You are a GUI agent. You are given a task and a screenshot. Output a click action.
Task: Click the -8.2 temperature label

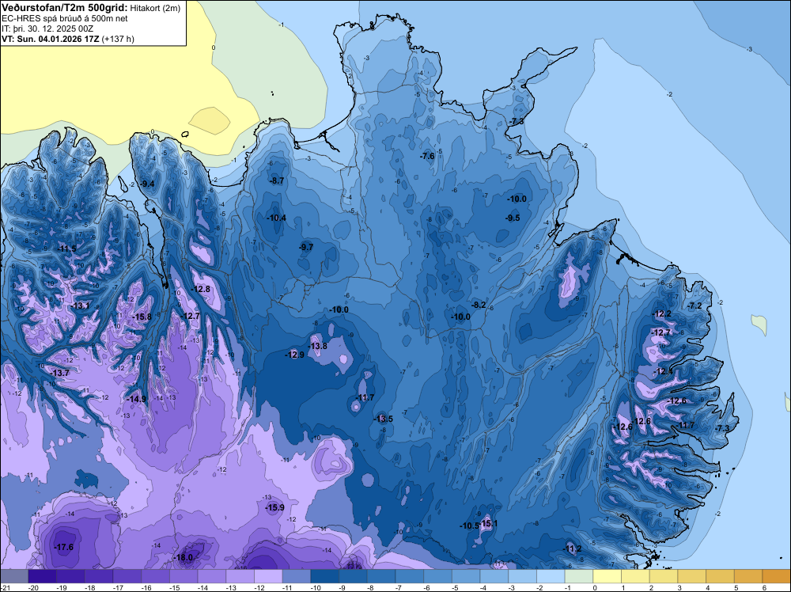[x=479, y=305]
